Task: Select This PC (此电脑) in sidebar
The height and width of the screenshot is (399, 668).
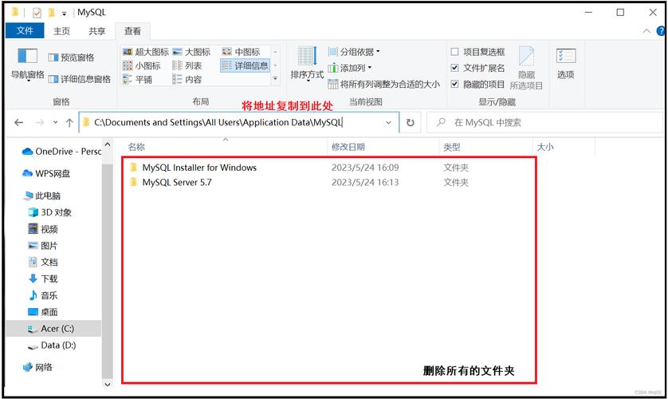Action: tap(42, 196)
